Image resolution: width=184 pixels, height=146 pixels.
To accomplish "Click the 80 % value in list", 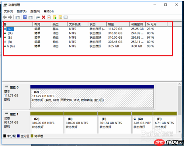I will pos(150,33).
